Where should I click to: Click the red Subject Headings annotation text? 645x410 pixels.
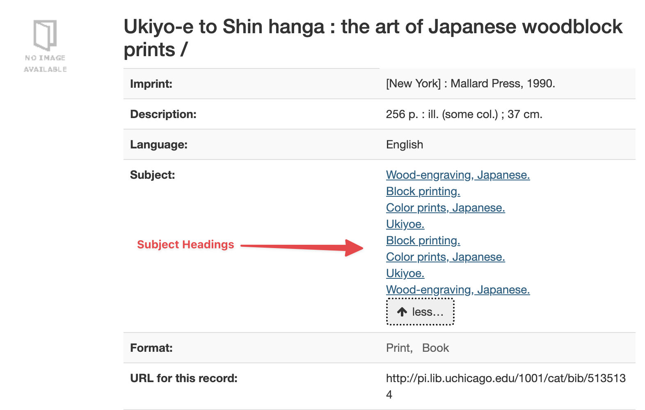coord(185,245)
